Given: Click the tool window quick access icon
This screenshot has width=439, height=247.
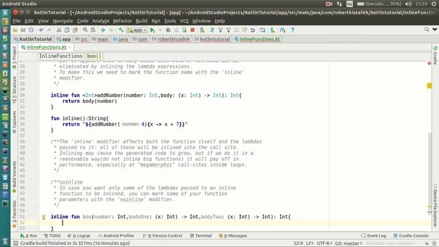Looking at the screenshot, I should pyautogui.click(x=16, y=244).
